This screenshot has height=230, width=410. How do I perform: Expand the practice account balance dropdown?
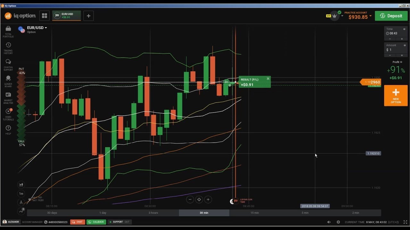(x=371, y=16)
